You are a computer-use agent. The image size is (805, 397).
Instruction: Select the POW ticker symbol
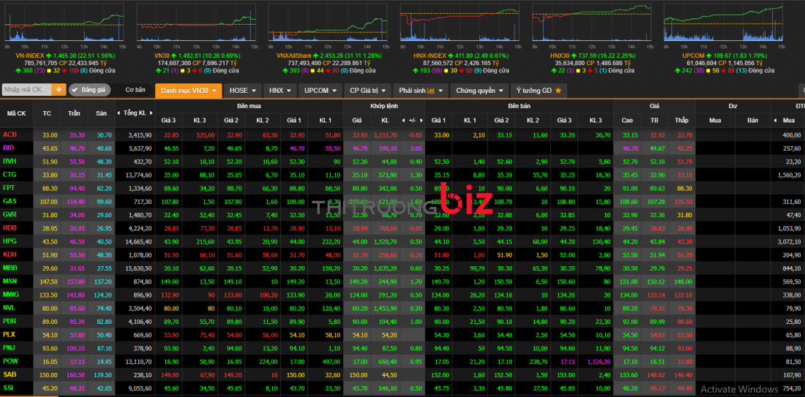(10, 361)
